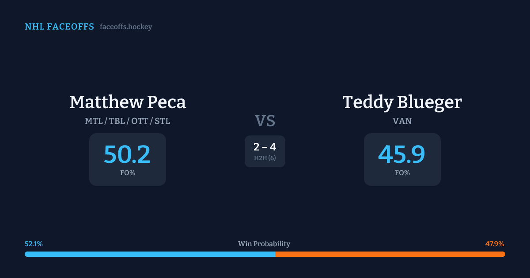Image resolution: width=530 pixels, height=278 pixels.
Task: Click the VAN team abbreviation
Action: coord(402,121)
